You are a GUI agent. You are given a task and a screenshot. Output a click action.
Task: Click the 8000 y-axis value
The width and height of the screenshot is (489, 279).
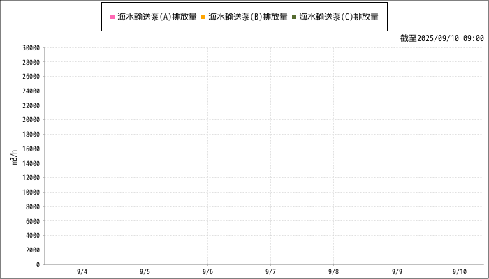pyautogui.click(x=33, y=206)
